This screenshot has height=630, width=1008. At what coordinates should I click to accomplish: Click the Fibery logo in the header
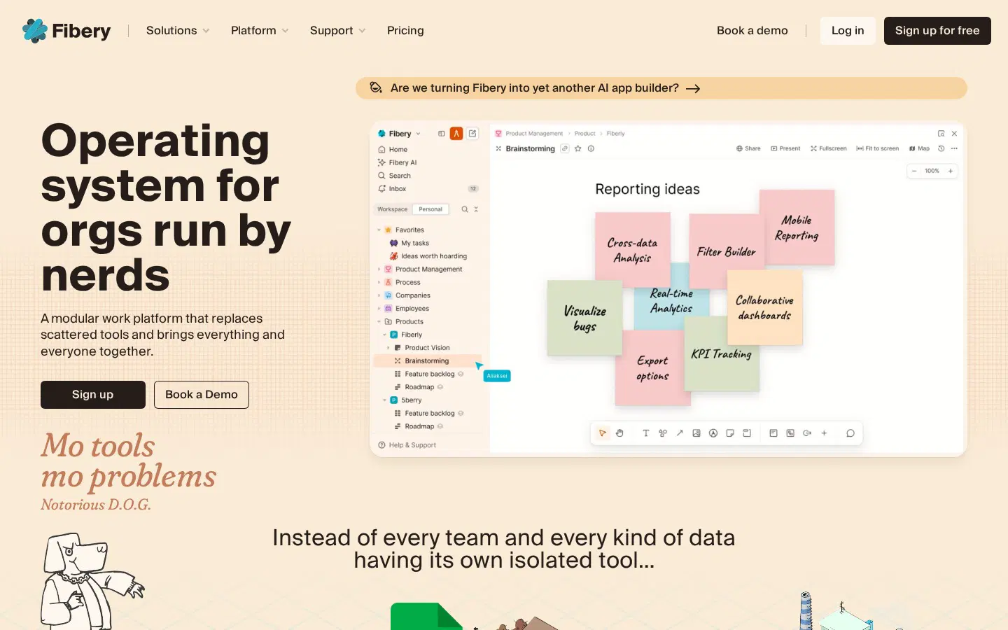coord(66,31)
